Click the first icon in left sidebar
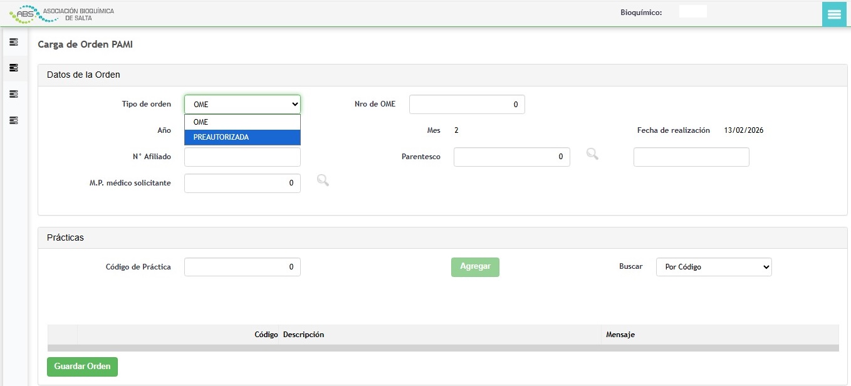851x386 pixels. [13, 42]
